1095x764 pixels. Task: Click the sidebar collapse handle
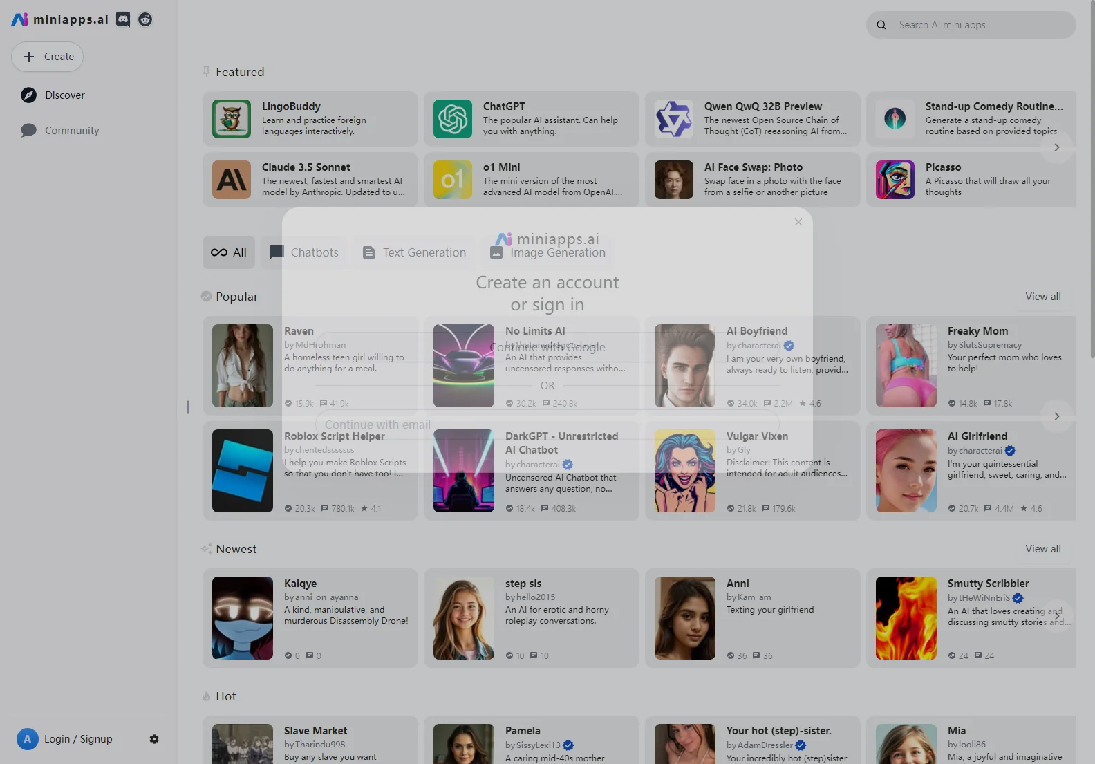click(x=188, y=407)
